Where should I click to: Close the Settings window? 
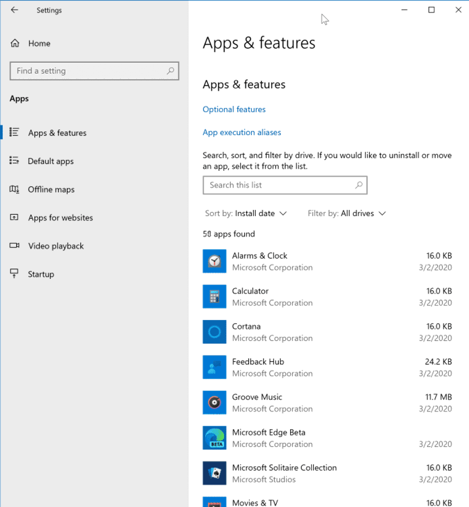pyautogui.click(x=459, y=10)
